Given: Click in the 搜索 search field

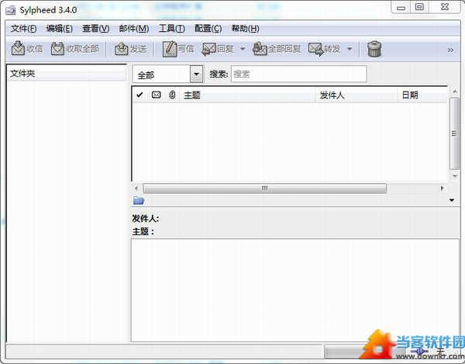Looking at the screenshot, I should [299, 74].
